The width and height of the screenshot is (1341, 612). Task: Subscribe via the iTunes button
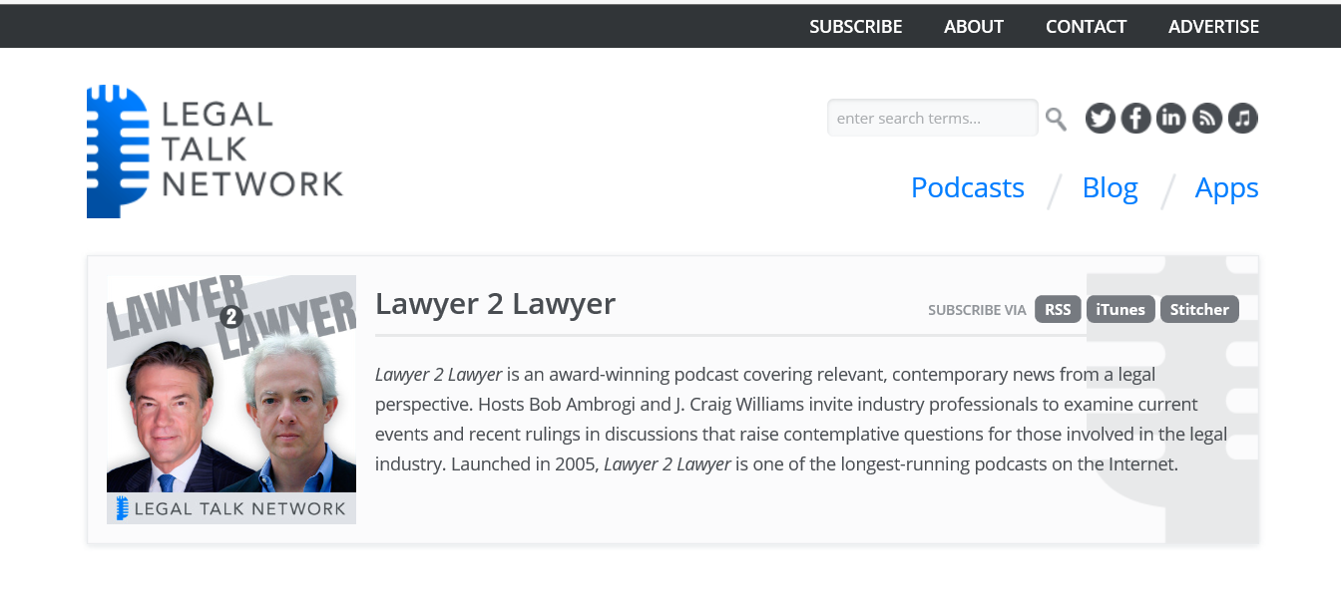pos(1120,309)
